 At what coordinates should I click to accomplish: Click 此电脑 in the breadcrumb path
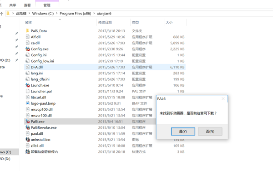click(x=21, y=13)
